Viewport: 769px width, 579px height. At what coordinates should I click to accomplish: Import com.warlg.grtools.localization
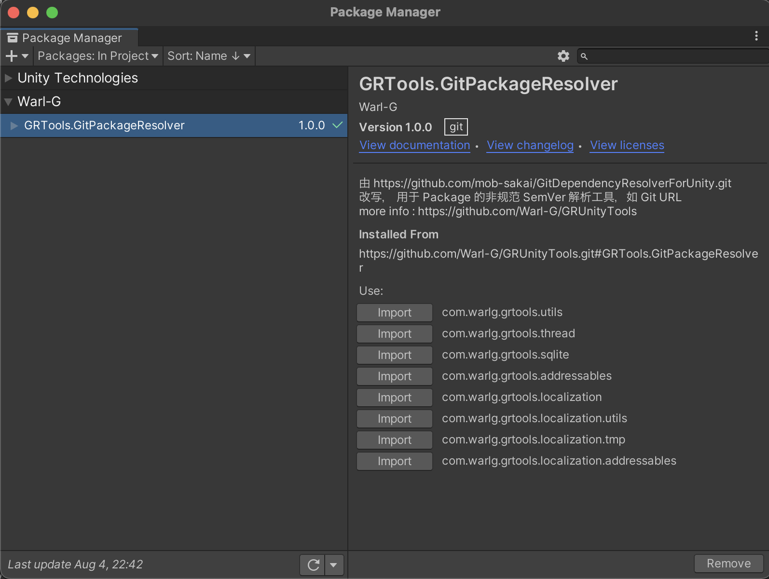pos(395,398)
